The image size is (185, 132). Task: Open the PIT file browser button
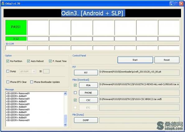pyautogui.click(x=86, y=73)
